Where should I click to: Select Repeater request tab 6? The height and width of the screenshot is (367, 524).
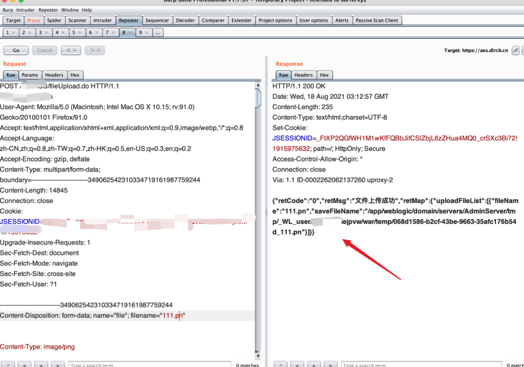(x=91, y=33)
